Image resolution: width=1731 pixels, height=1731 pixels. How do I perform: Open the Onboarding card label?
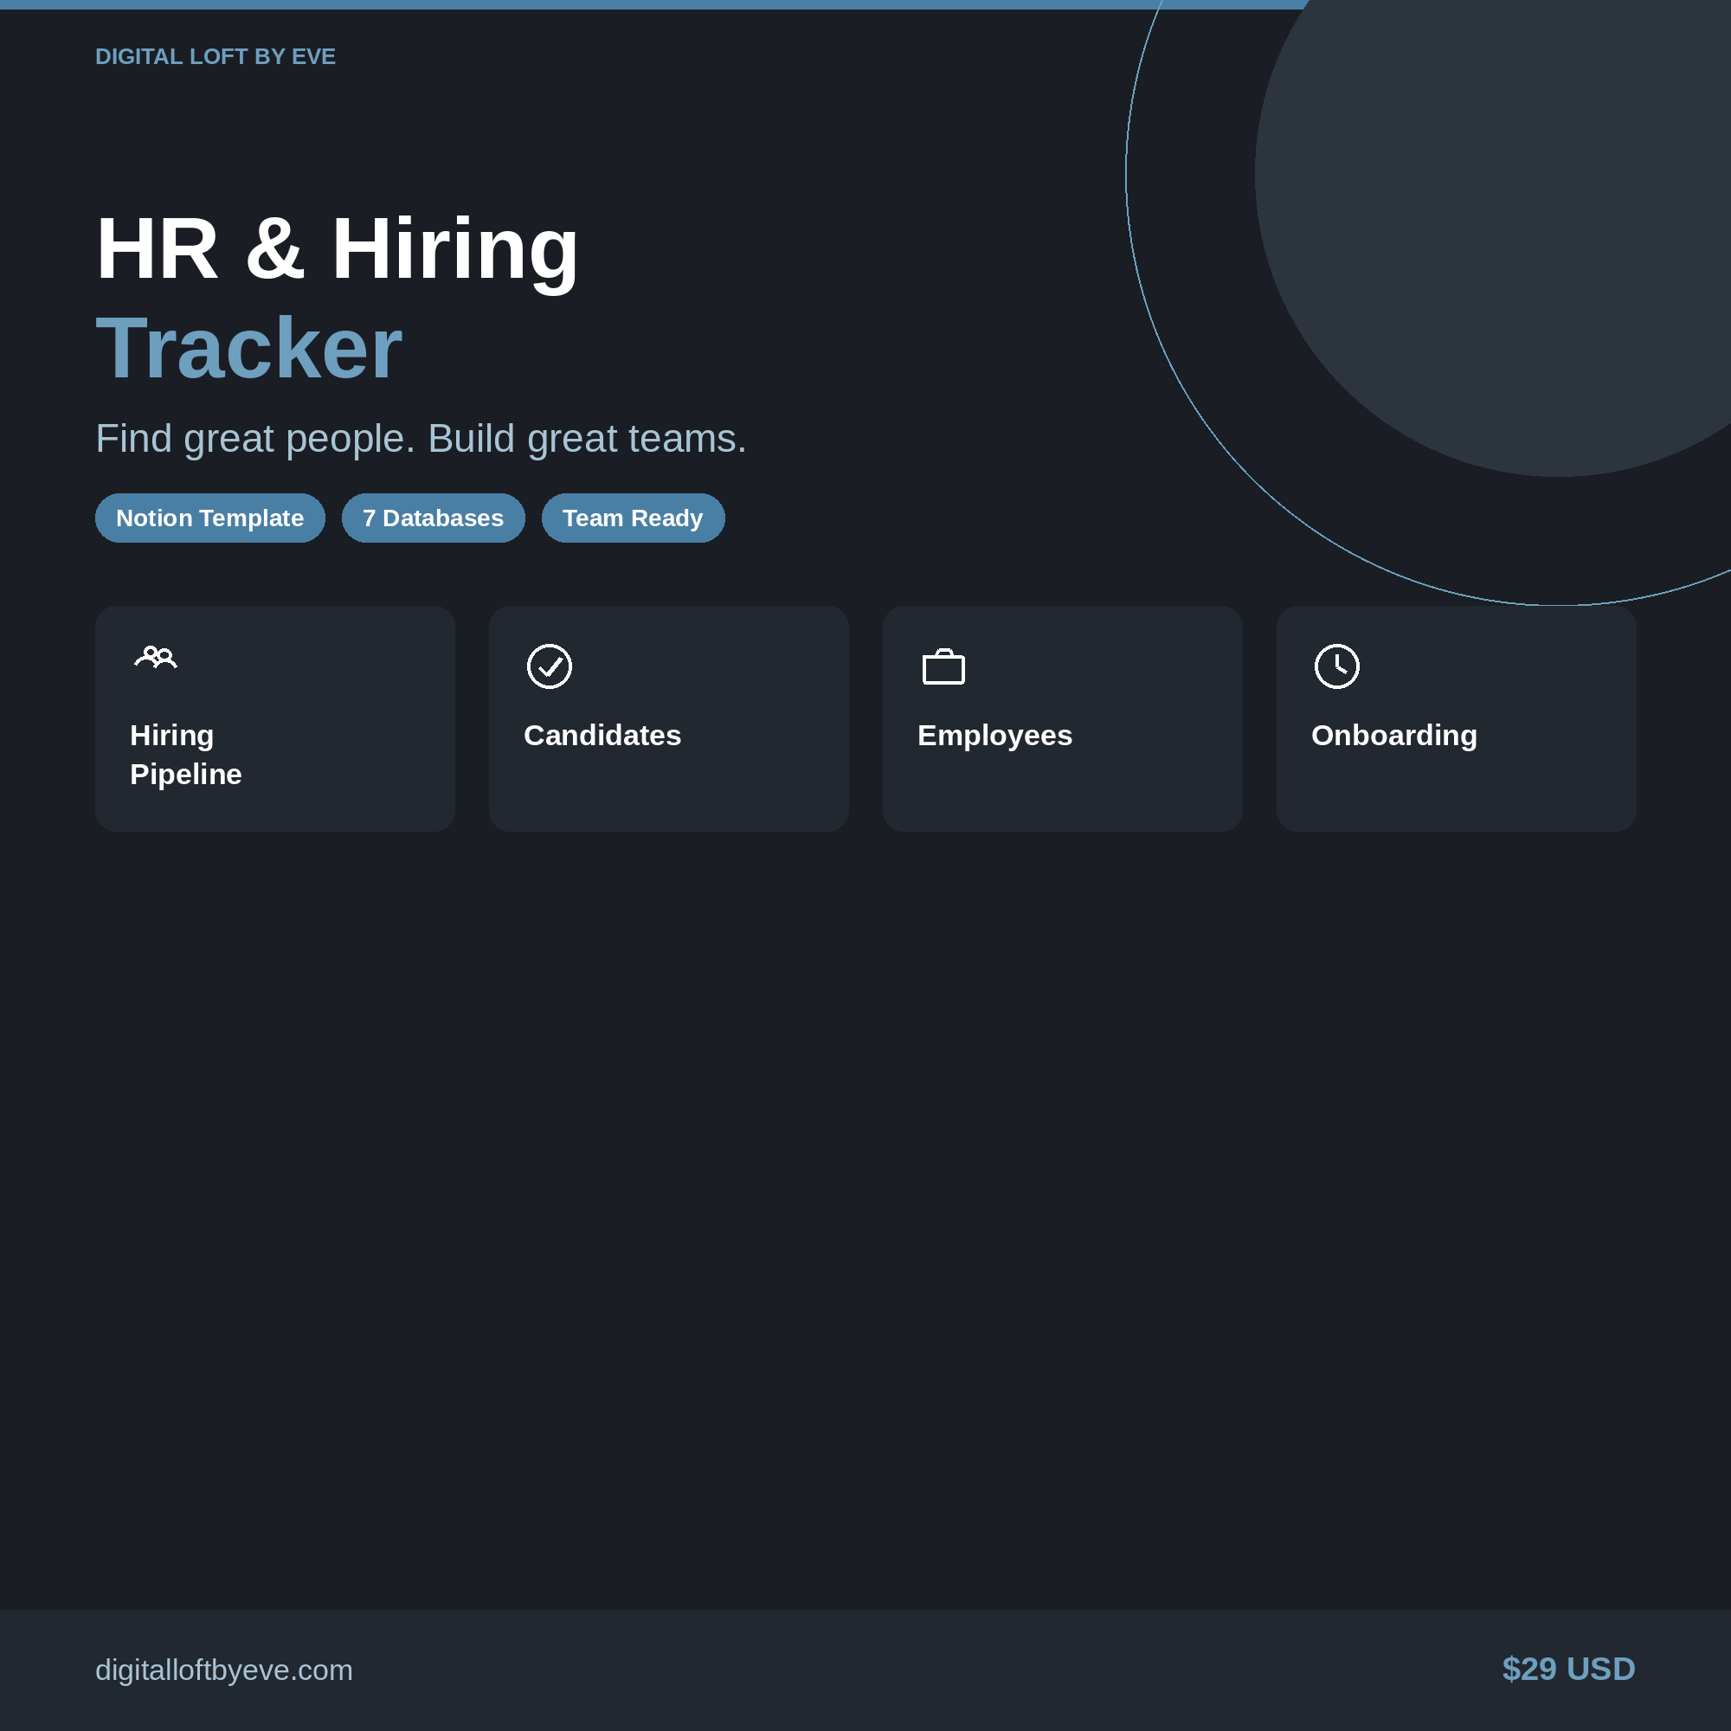click(x=1394, y=736)
